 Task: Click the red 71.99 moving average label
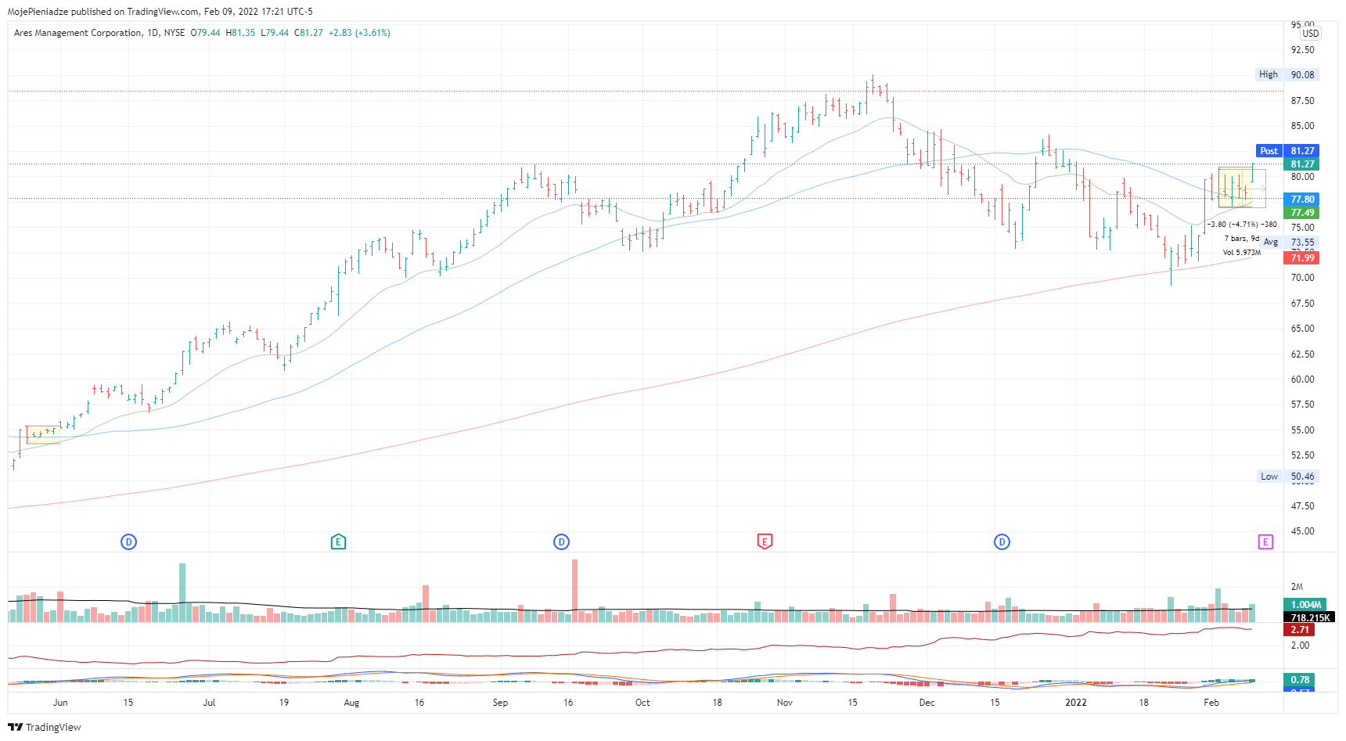click(1302, 258)
